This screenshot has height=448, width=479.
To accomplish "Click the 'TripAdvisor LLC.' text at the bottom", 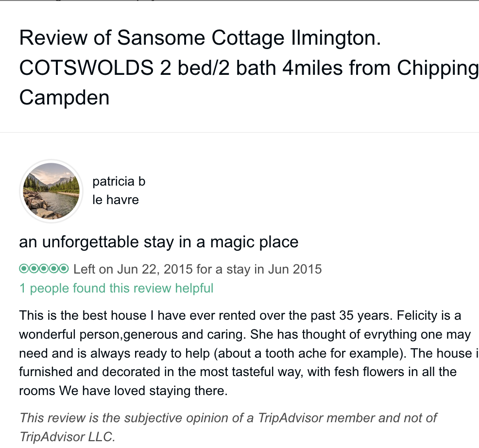I will click(x=68, y=436).
